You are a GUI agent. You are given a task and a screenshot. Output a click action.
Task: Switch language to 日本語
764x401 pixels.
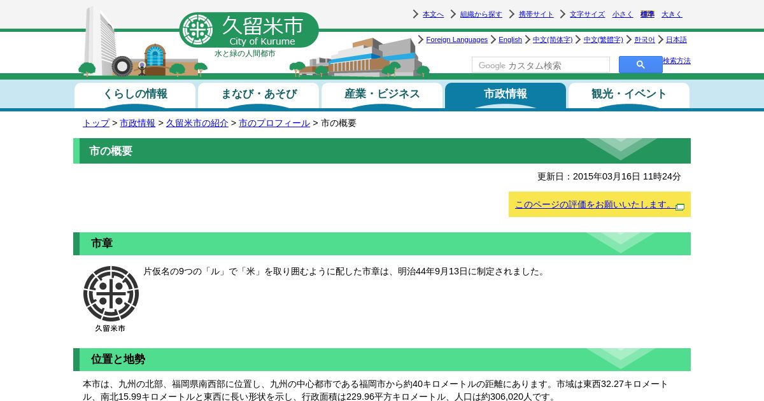[676, 39]
